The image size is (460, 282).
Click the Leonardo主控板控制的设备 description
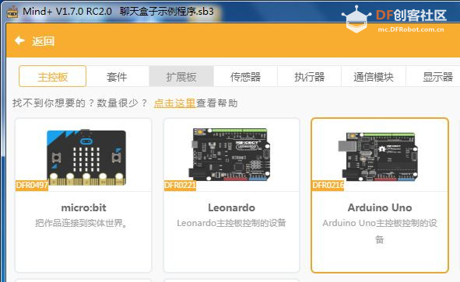231,223
